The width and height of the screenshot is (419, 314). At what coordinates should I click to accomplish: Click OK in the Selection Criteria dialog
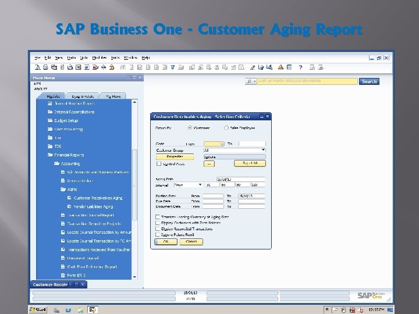(x=166, y=242)
